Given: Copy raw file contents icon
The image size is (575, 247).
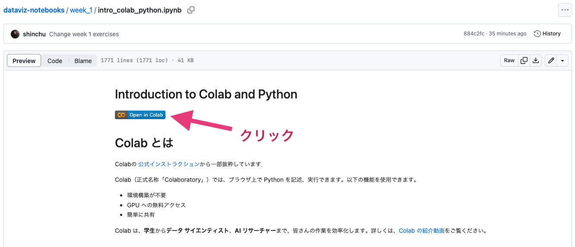Looking at the screenshot, I should click(x=524, y=61).
